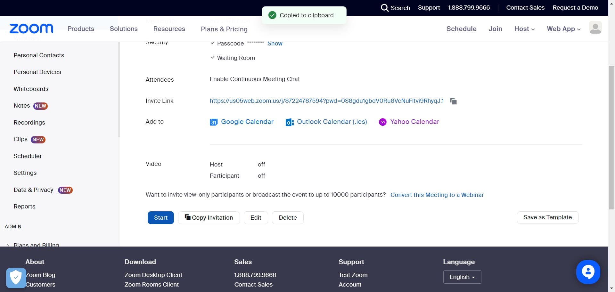
Task: Click the page vertical scrollbar
Action: tap(611, 138)
